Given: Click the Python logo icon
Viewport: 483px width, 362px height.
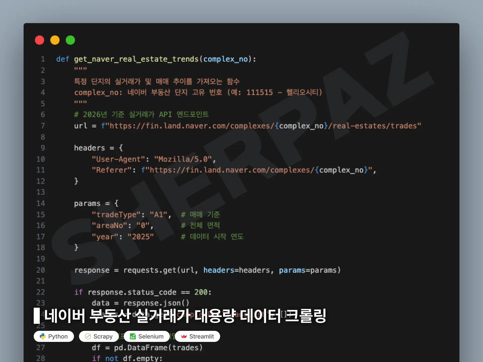Looking at the screenshot, I should [x=43, y=336].
